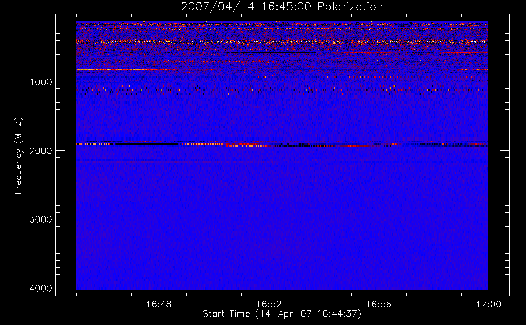The height and width of the screenshot is (325, 526).
Task: Click the 1000 frequency tick label
Action: (x=41, y=82)
